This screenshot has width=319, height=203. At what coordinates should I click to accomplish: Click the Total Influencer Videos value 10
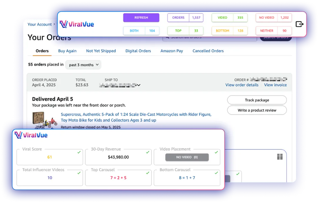(50, 178)
